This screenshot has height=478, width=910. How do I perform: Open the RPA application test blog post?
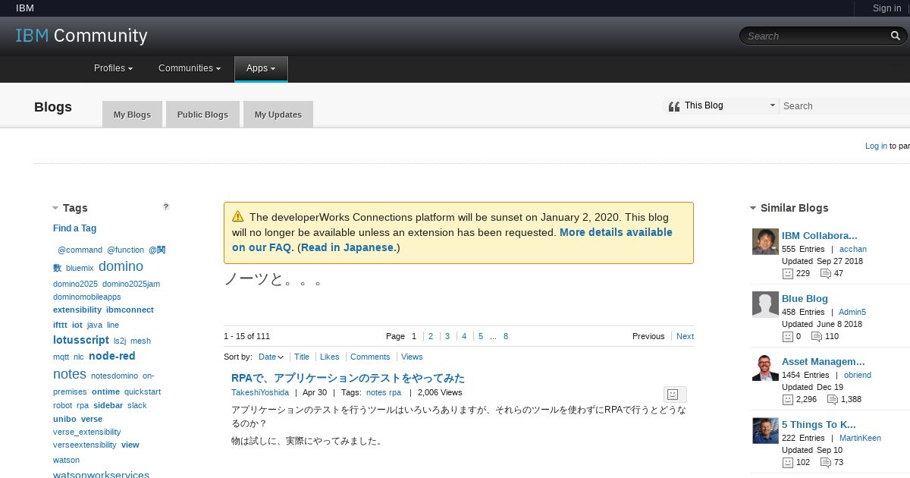tap(348, 378)
